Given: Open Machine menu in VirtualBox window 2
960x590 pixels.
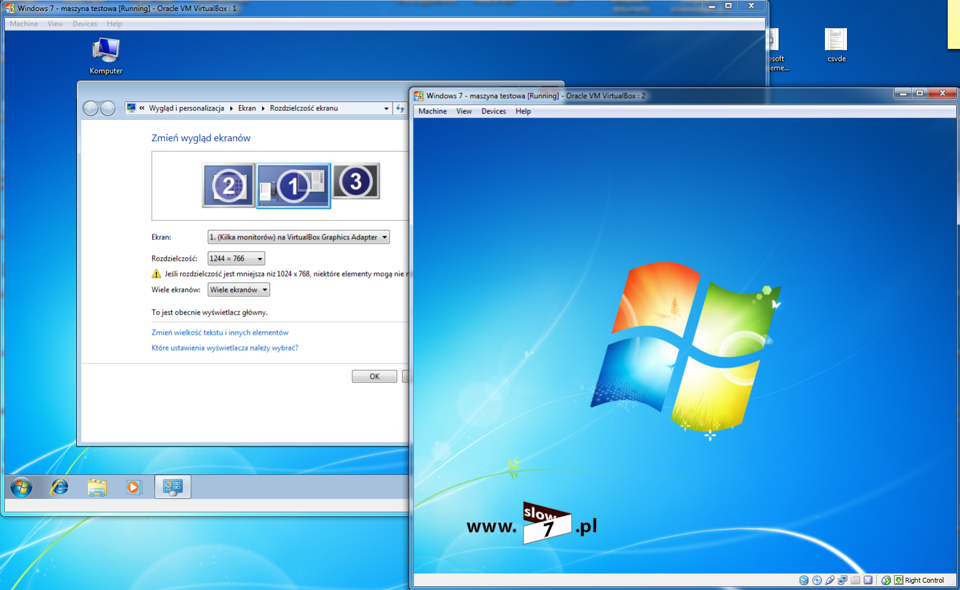Looking at the screenshot, I should click(432, 111).
